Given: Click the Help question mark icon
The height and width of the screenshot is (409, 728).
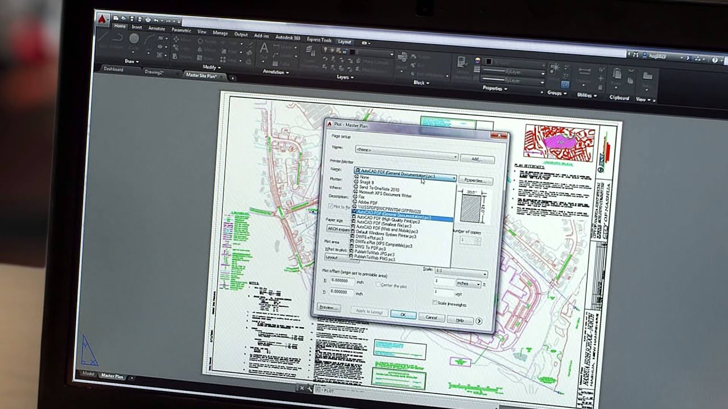Looking at the screenshot, I should [714, 59].
